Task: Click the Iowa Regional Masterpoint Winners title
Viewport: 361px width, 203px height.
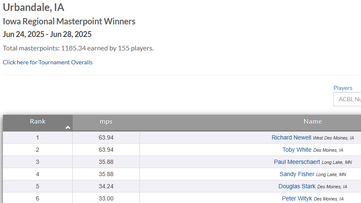Action: (x=69, y=21)
